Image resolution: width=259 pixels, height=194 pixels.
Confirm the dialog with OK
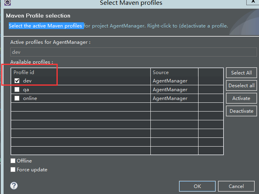pyautogui.click(x=197, y=186)
